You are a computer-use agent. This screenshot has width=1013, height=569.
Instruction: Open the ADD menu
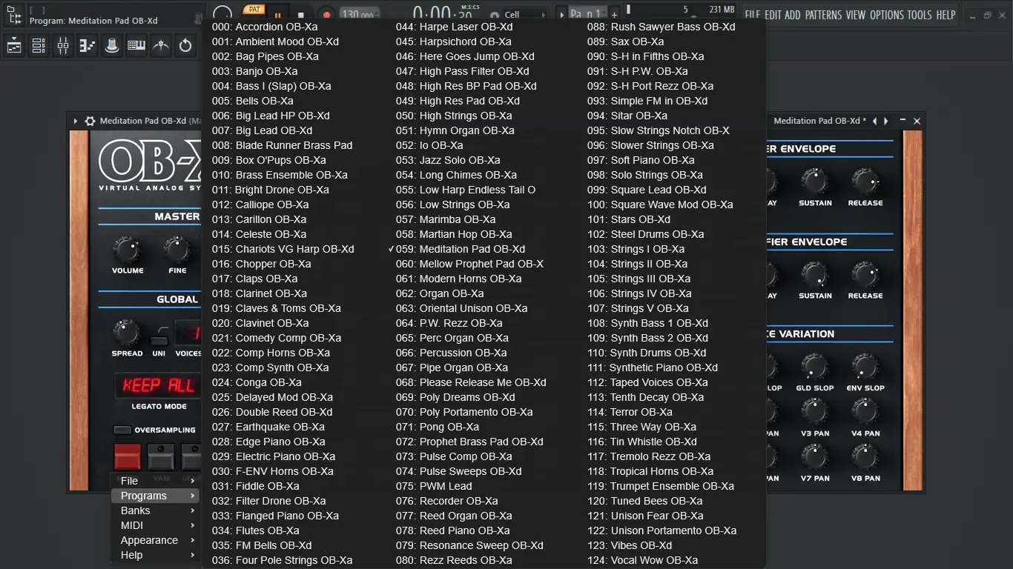pyautogui.click(x=793, y=15)
